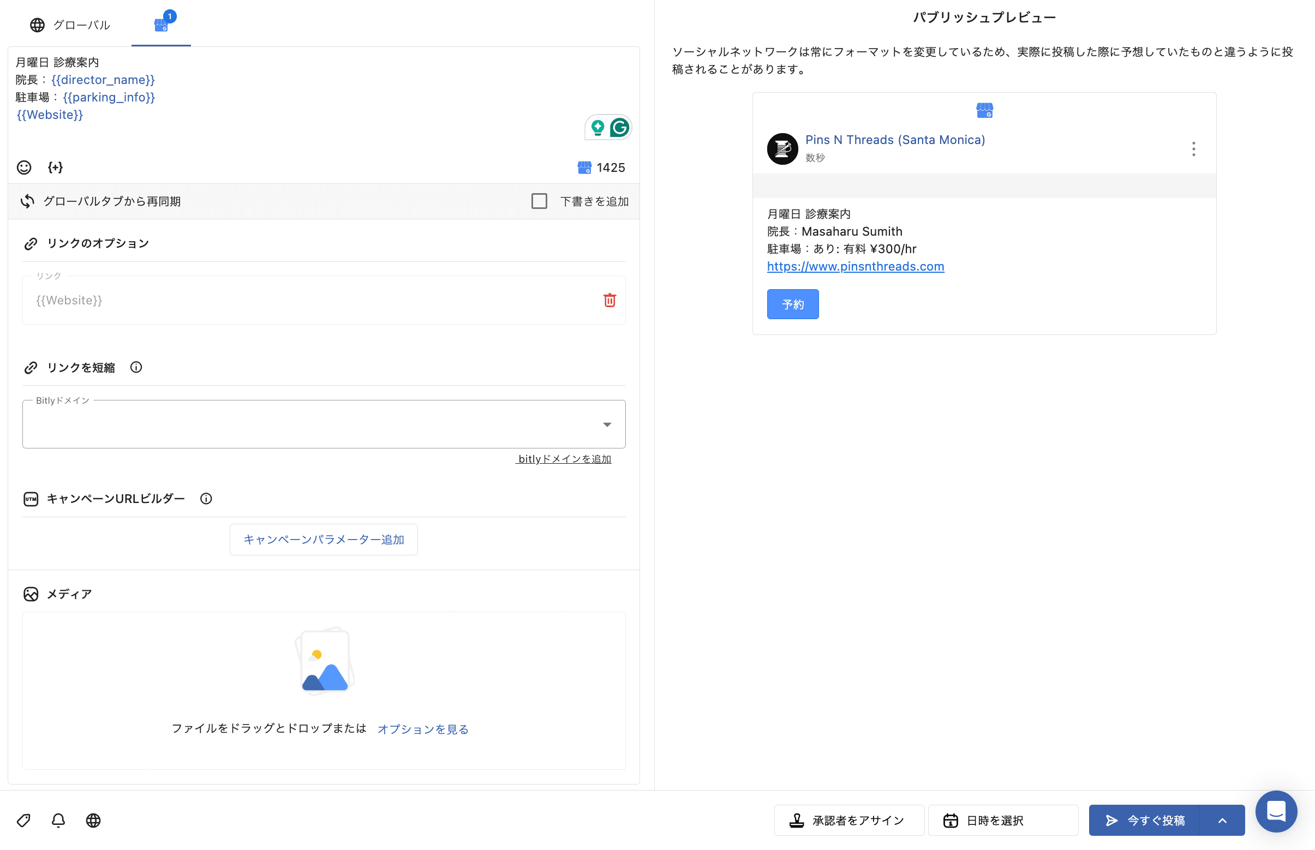This screenshot has height=850, width=1315.
Task: Click the info icon beside リンクを短縮
Action: 136,368
